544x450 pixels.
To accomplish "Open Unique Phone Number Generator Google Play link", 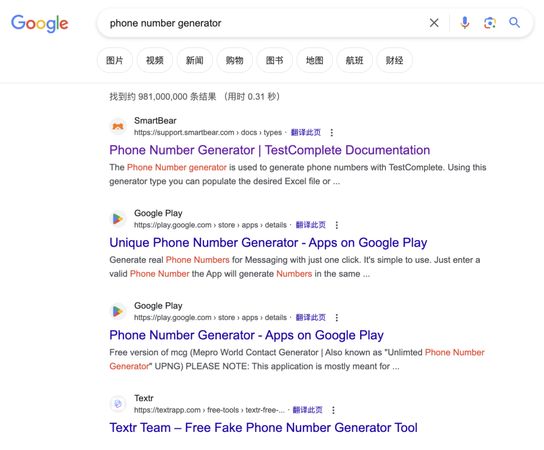I will coord(268,243).
